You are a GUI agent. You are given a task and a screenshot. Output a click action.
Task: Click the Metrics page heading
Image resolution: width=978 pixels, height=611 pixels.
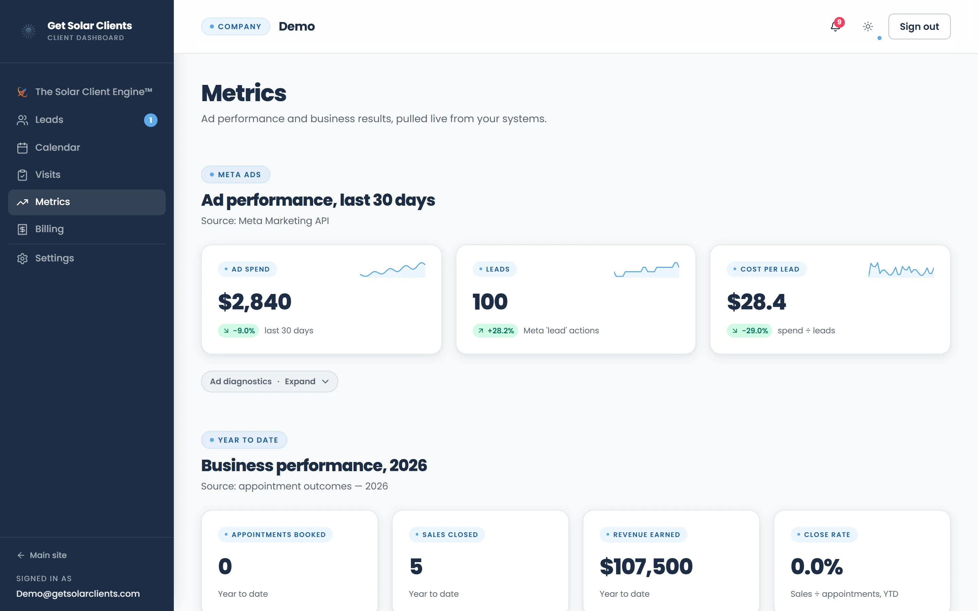[244, 93]
